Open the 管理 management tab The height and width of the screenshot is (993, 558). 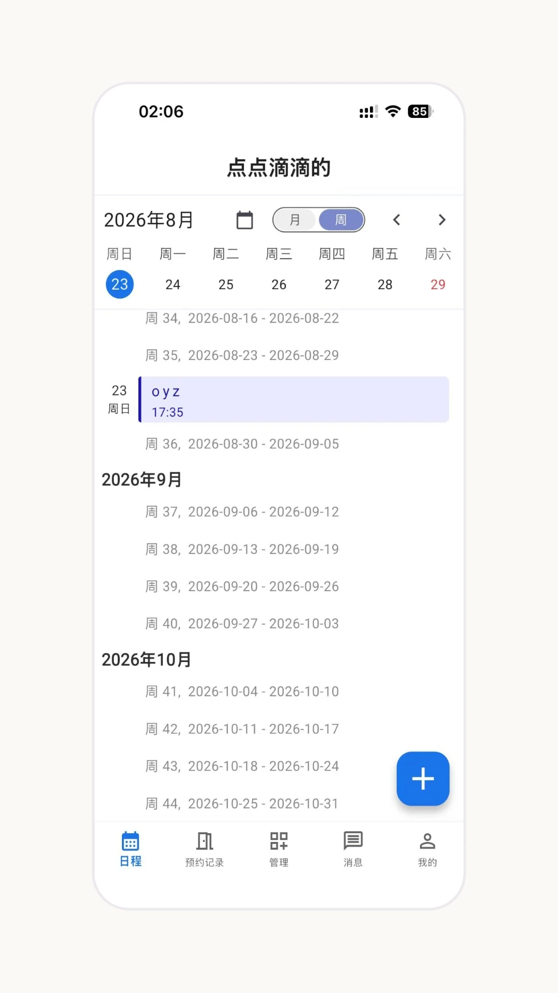279,849
